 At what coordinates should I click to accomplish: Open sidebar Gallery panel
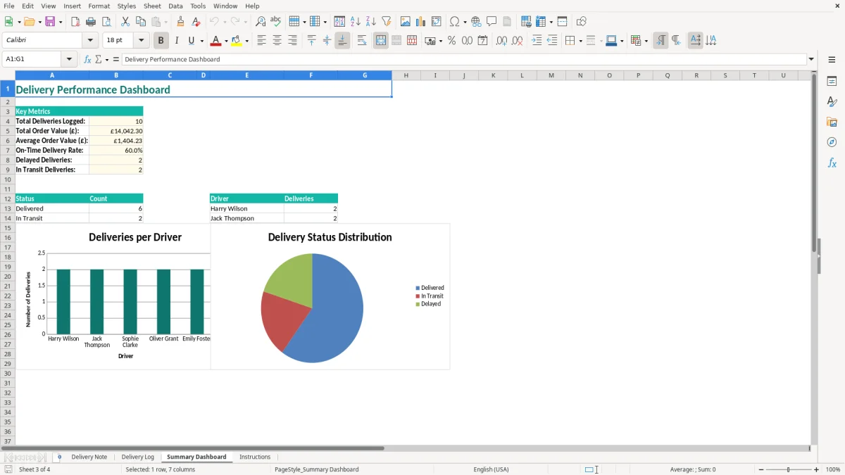click(x=832, y=122)
